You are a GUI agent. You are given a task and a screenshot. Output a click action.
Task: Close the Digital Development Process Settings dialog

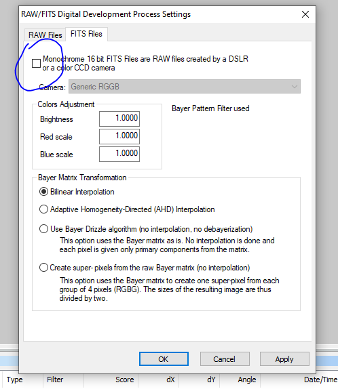coord(305,14)
